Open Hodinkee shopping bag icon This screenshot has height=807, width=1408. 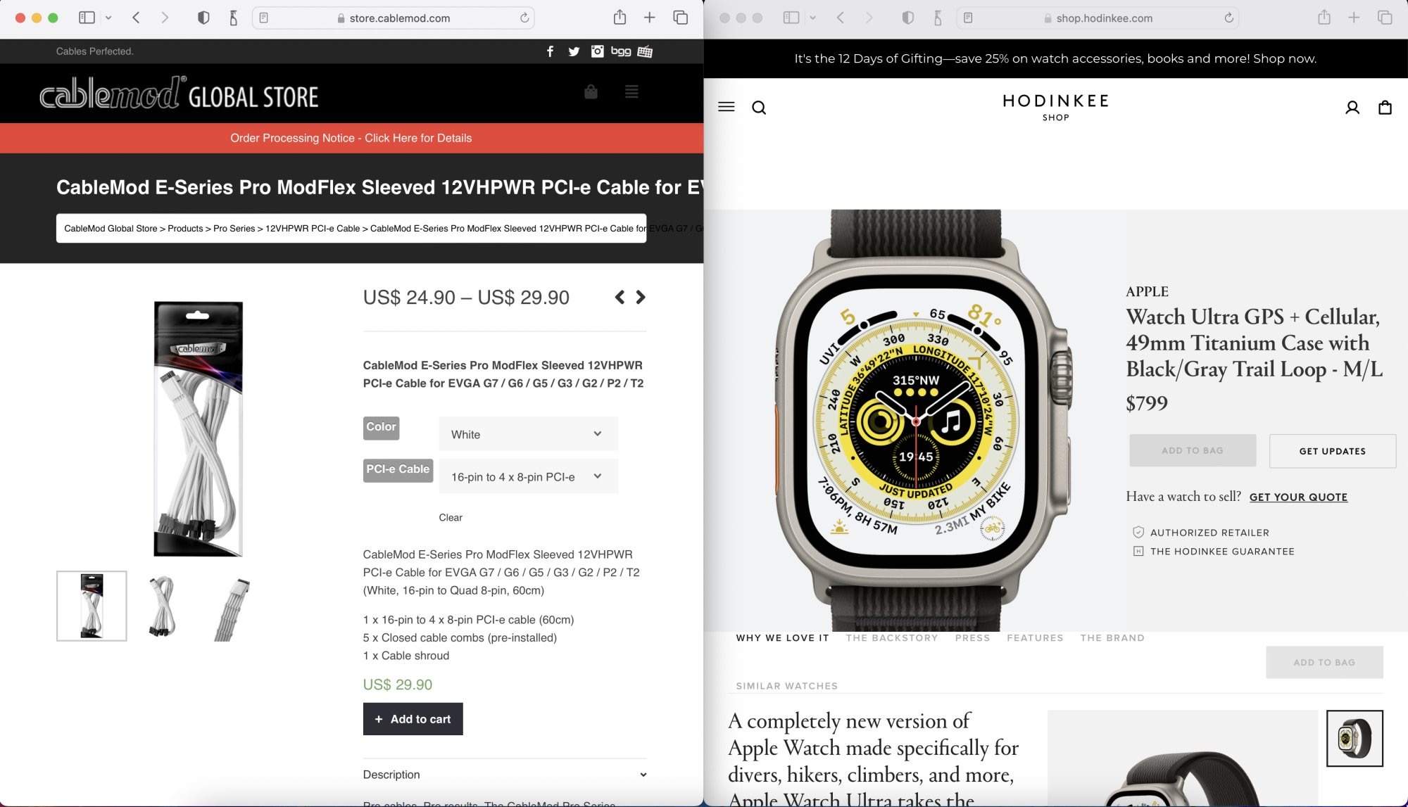[x=1385, y=108]
